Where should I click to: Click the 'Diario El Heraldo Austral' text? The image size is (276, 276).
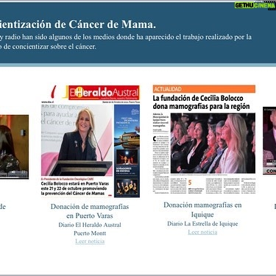(90, 224)
